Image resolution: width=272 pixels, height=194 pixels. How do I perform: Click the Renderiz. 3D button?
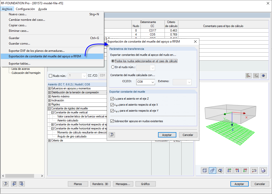[100, 184]
